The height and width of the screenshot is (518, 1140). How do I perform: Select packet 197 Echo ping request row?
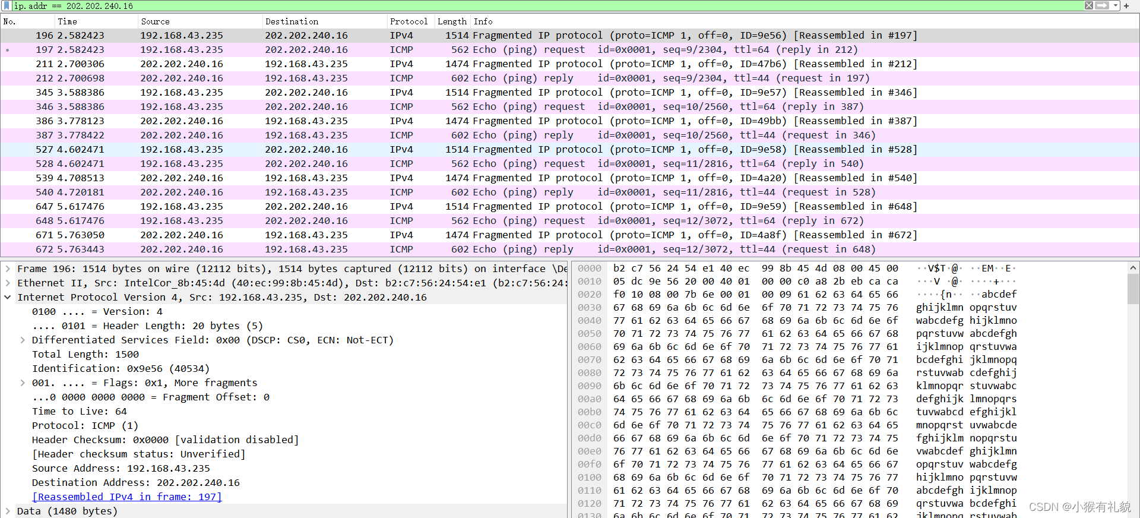[569, 50]
